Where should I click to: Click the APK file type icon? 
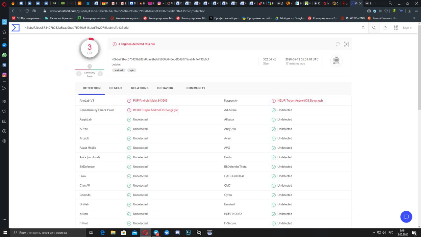336,61
